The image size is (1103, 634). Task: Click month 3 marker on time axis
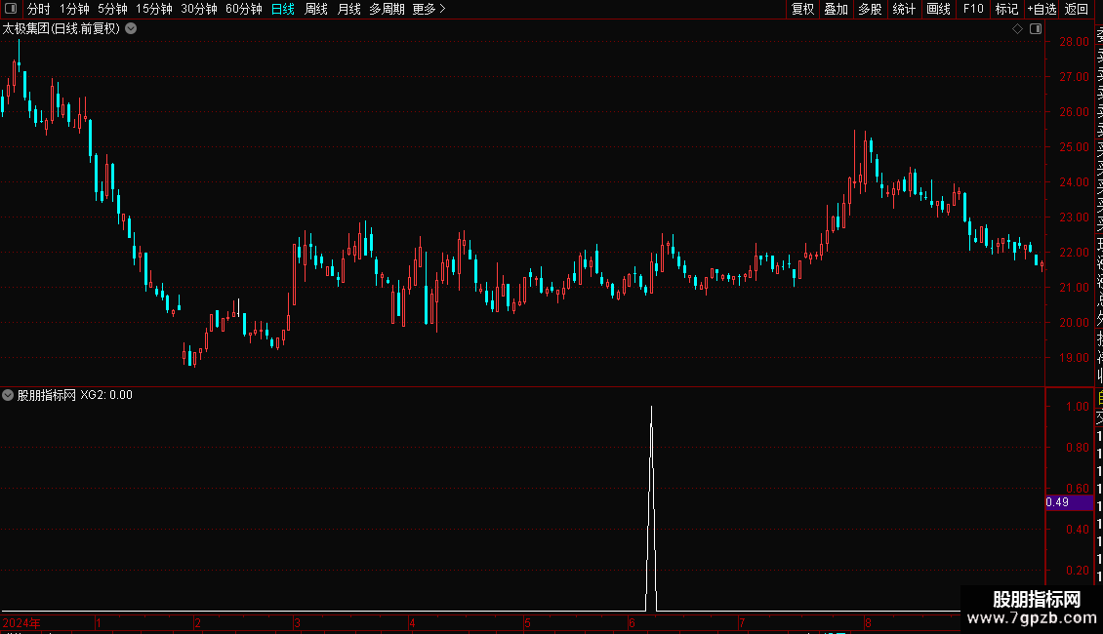pos(298,623)
